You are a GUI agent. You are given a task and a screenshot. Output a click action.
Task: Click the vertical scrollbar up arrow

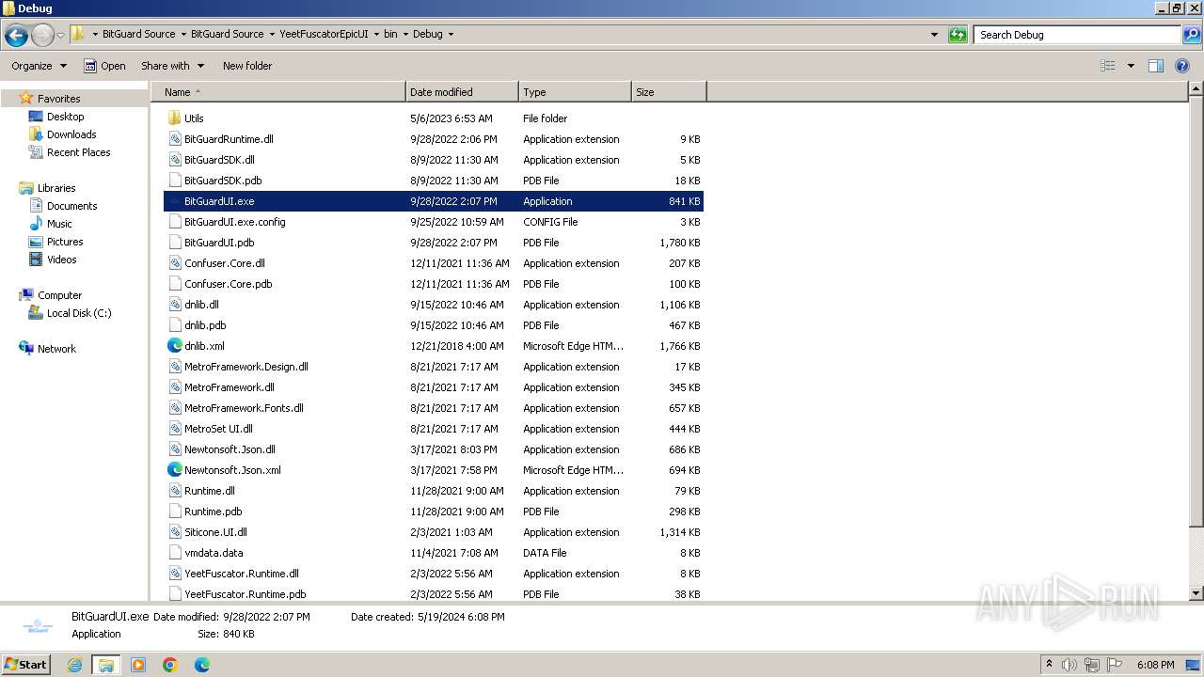1196,90
